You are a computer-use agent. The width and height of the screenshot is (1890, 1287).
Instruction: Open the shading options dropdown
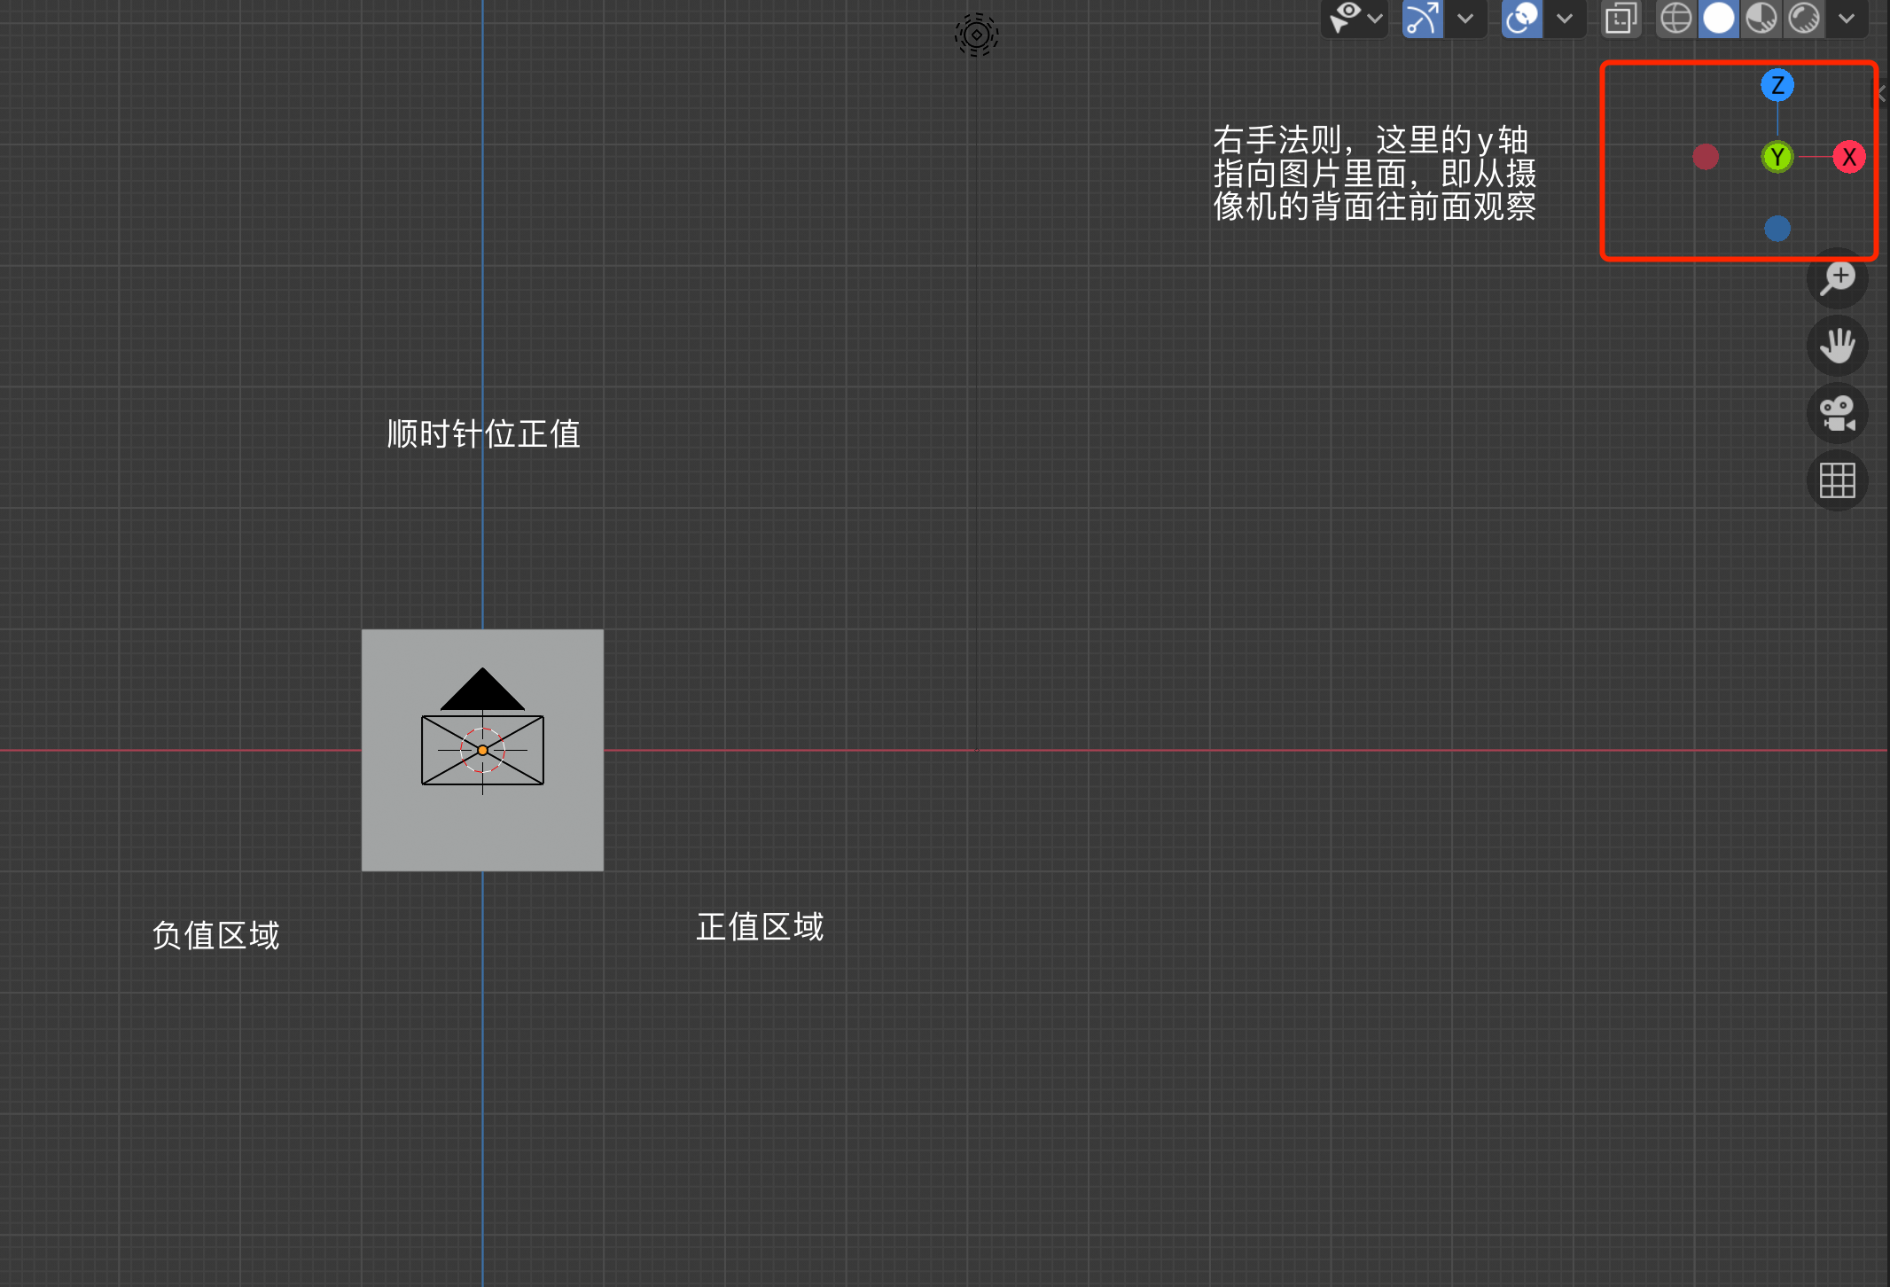(x=1847, y=18)
